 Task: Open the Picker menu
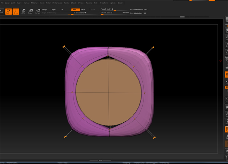point(48,3)
